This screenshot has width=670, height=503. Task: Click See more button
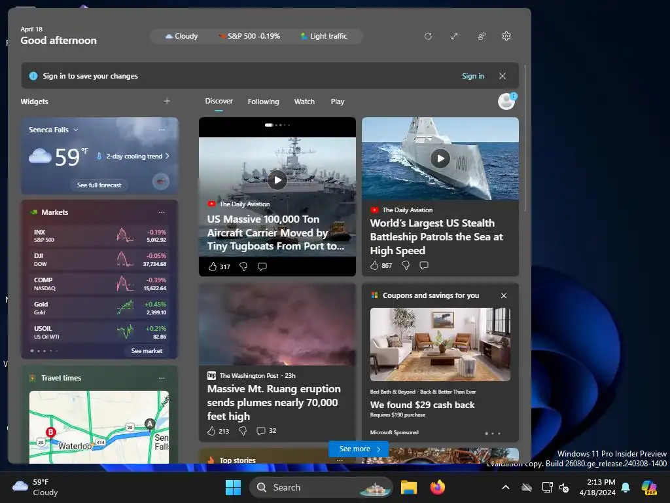[x=359, y=449]
